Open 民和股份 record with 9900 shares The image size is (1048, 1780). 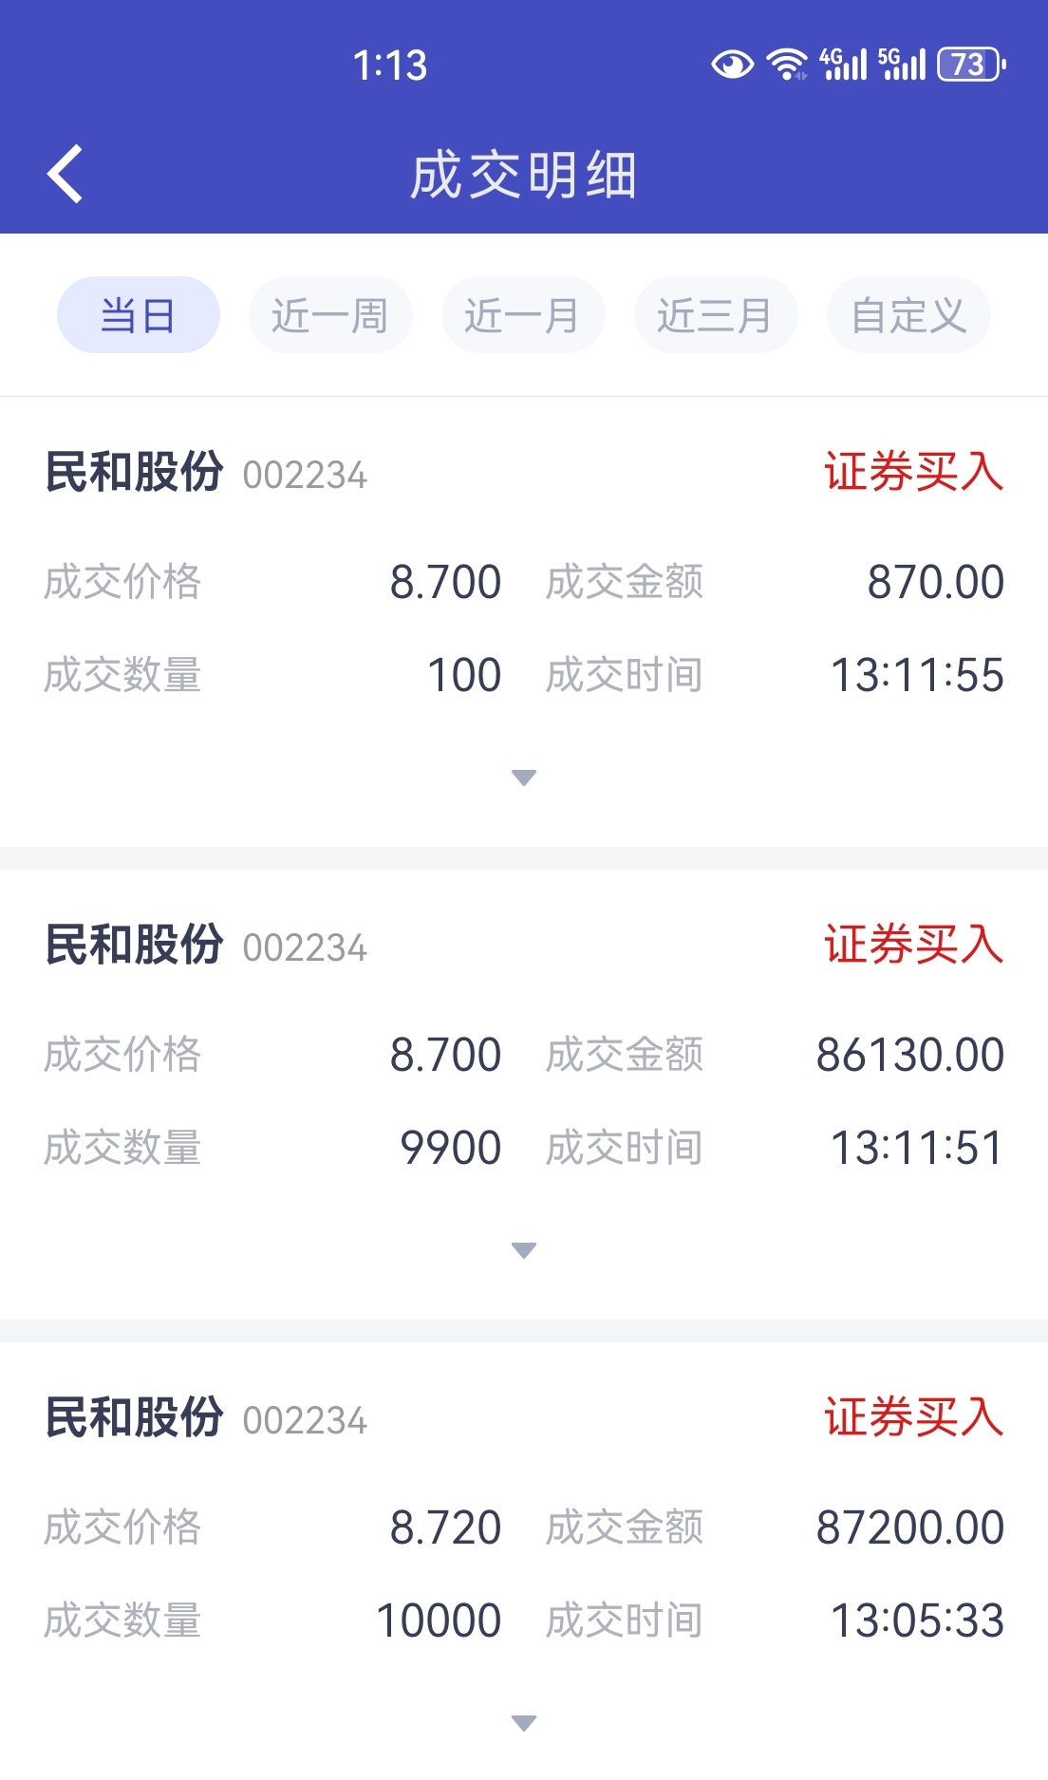coord(524,1095)
